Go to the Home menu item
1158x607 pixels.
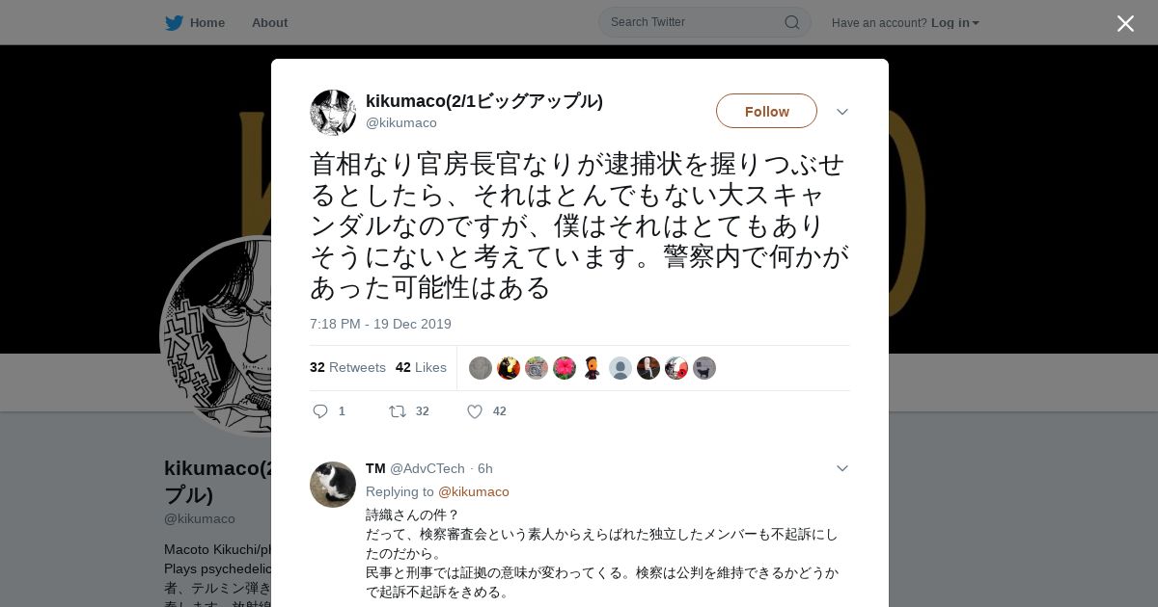pyautogui.click(x=207, y=22)
